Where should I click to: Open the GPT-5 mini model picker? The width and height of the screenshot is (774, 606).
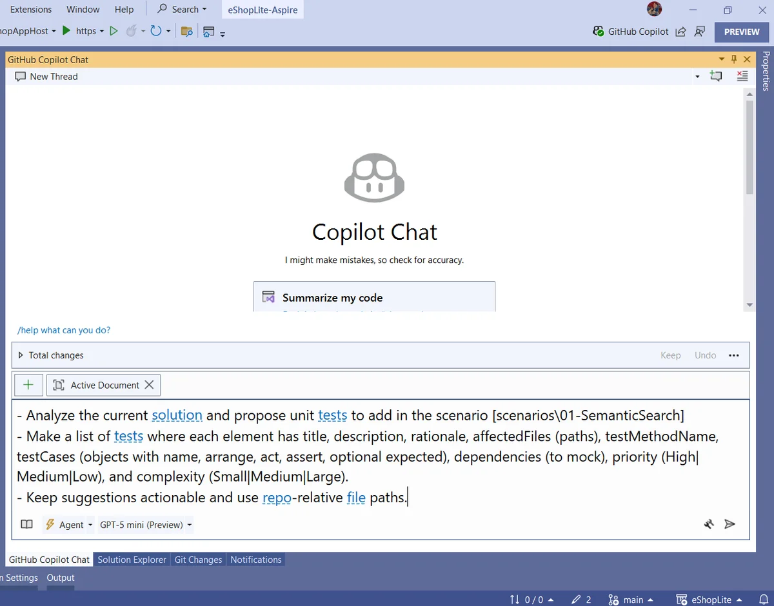click(x=146, y=525)
